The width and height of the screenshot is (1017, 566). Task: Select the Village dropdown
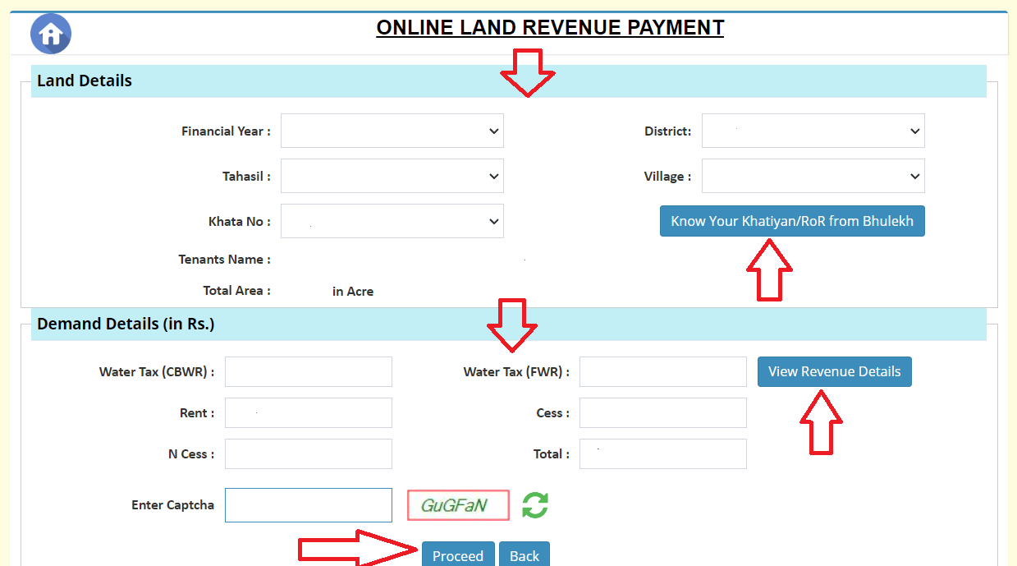813,177
